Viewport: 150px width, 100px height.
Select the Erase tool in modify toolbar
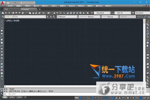pos(148,22)
